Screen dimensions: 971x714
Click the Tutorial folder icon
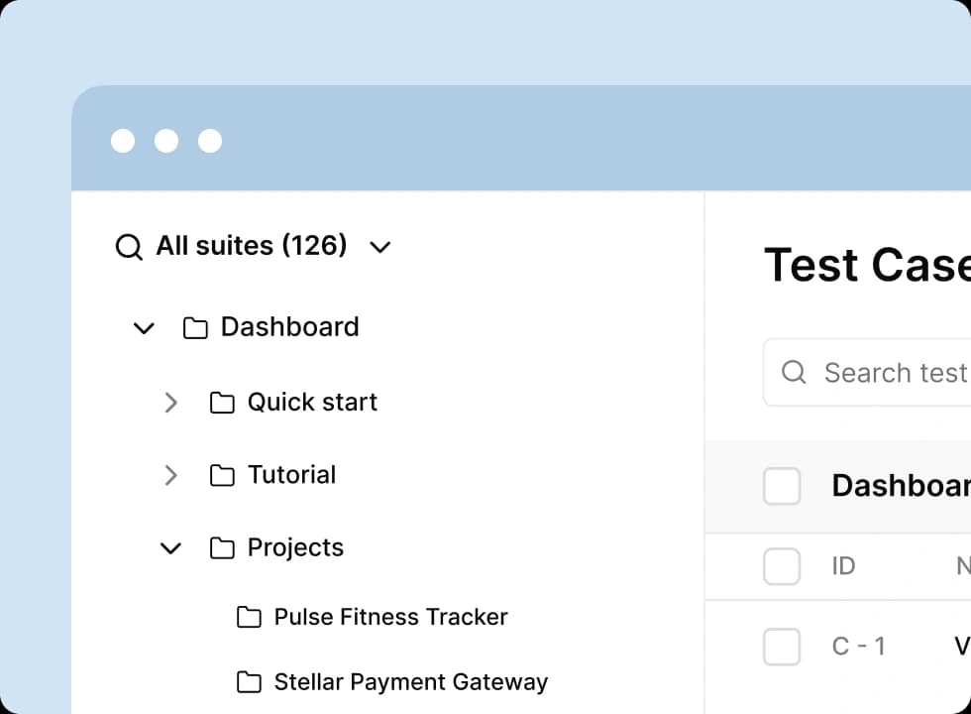tap(222, 476)
